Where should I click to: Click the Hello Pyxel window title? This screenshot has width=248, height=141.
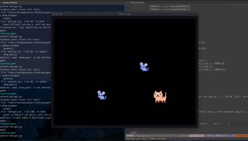coord(124,14)
